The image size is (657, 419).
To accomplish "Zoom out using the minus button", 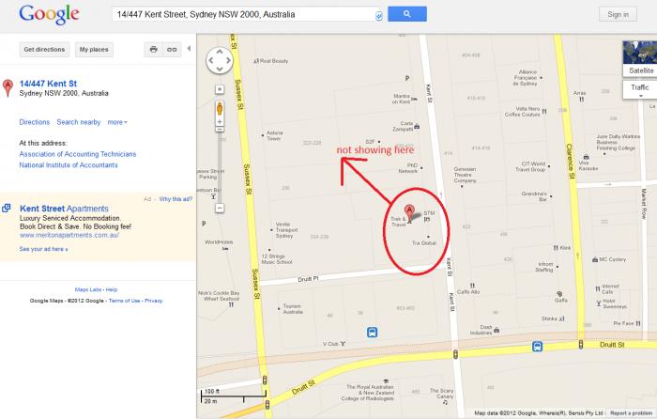I will [220, 208].
